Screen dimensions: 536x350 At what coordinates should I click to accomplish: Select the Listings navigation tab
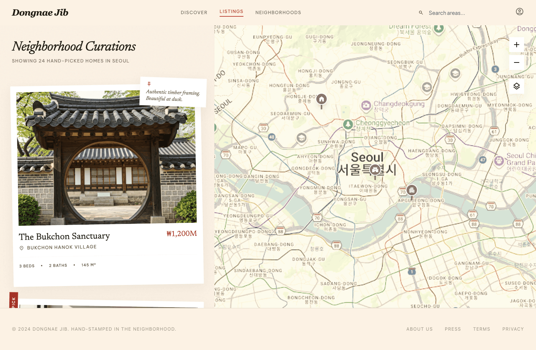[x=231, y=12]
